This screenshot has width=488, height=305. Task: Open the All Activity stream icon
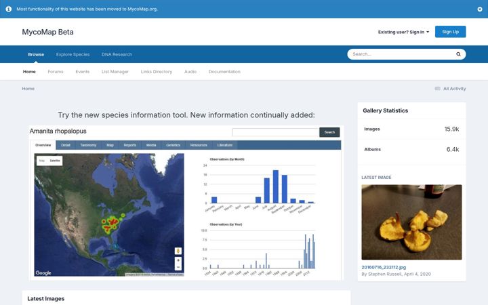click(x=437, y=89)
